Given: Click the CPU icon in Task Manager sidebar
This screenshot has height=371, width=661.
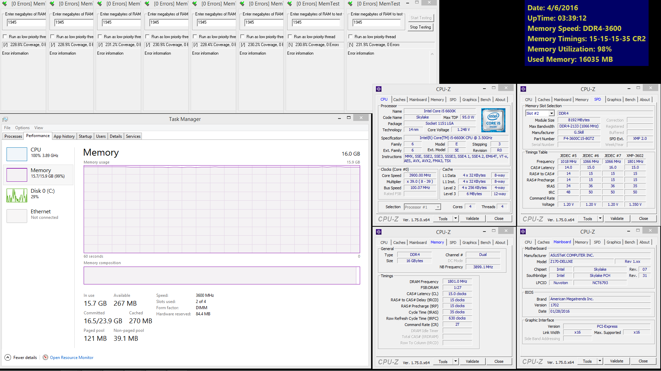Looking at the screenshot, I should pyautogui.click(x=16, y=153).
